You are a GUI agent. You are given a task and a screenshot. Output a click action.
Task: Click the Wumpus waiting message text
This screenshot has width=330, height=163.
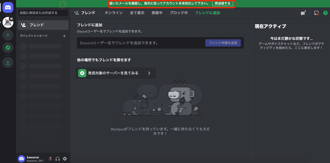(160, 131)
